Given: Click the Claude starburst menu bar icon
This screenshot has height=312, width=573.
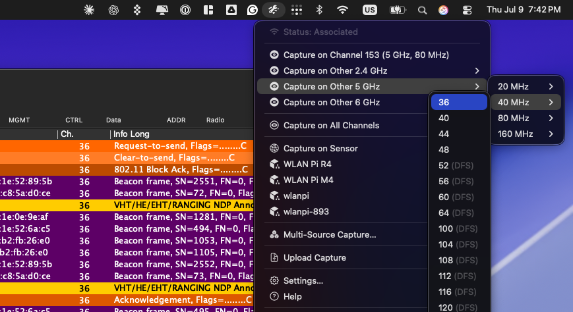Looking at the screenshot, I should pos(89,10).
